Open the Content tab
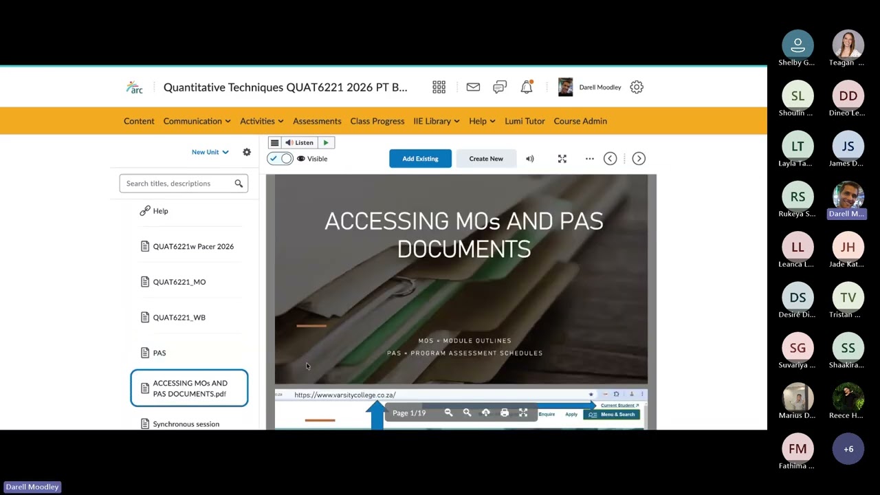The image size is (880, 495). click(x=139, y=121)
